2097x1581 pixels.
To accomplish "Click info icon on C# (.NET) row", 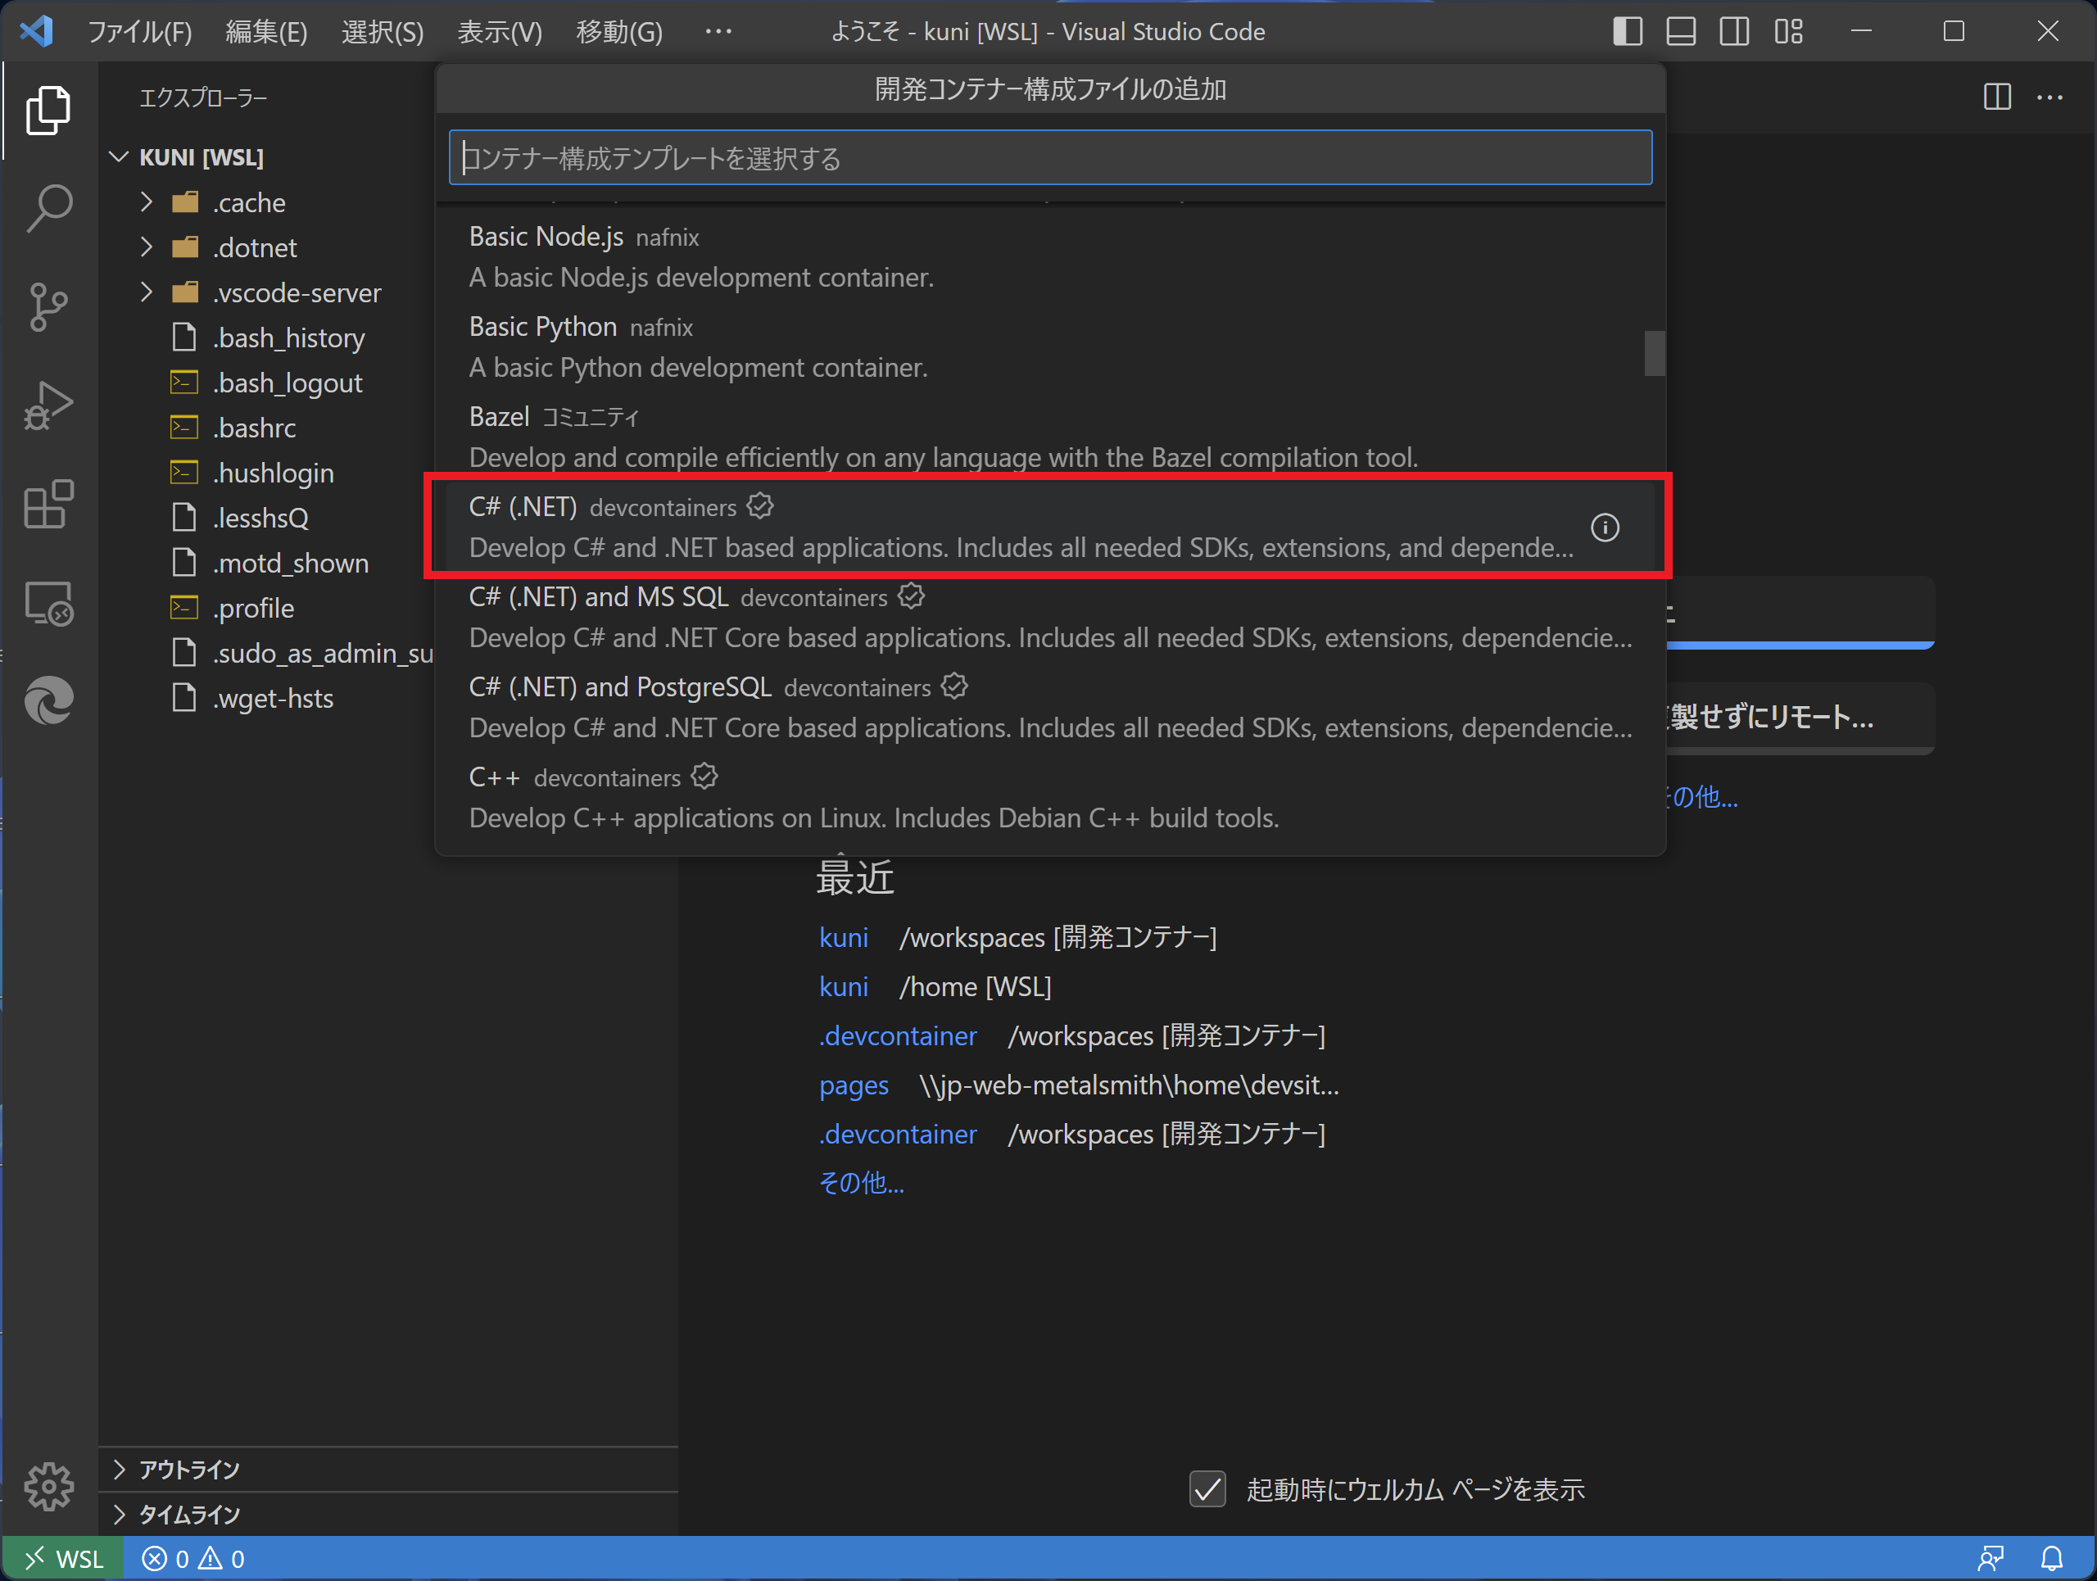I will [1604, 527].
